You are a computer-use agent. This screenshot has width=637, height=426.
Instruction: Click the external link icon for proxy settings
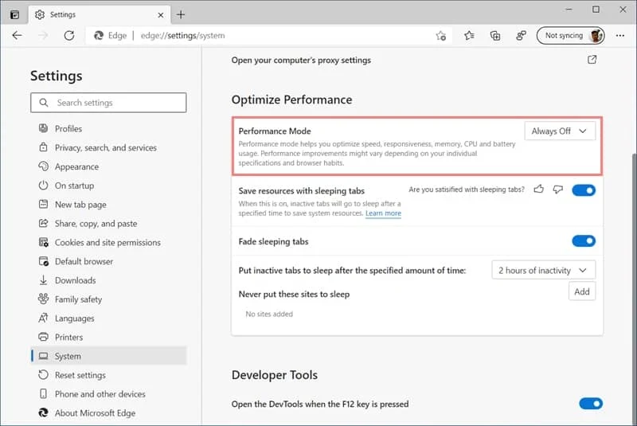coord(592,60)
